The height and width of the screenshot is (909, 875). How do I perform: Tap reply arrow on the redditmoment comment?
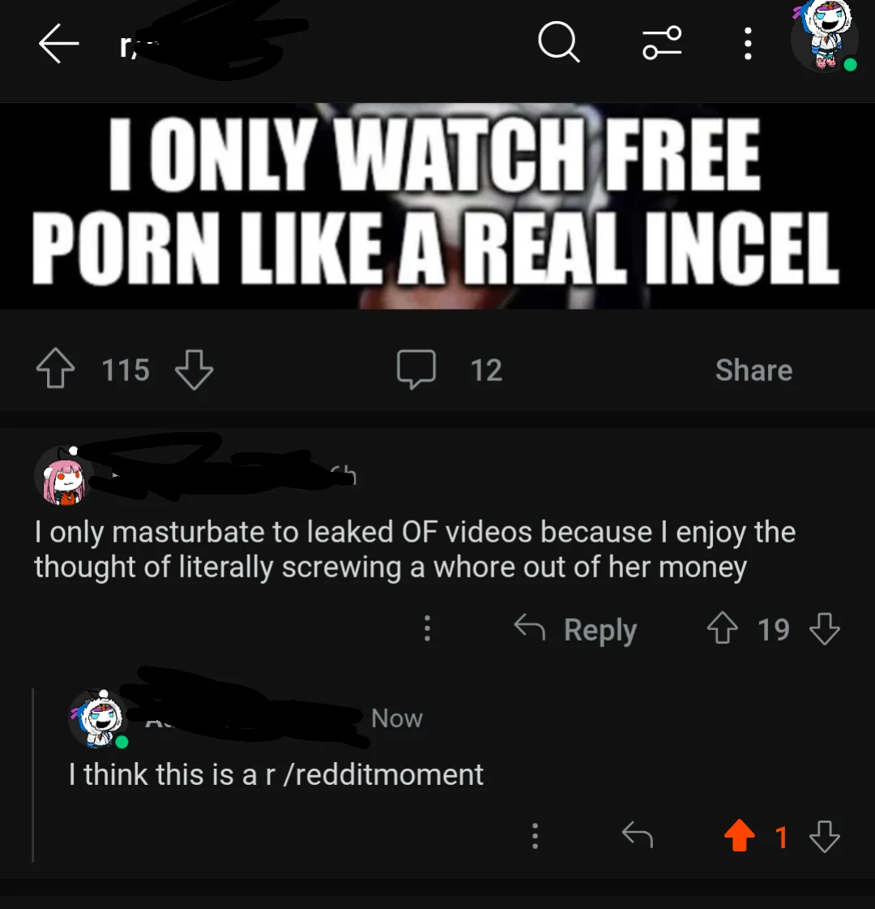pos(637,835)
